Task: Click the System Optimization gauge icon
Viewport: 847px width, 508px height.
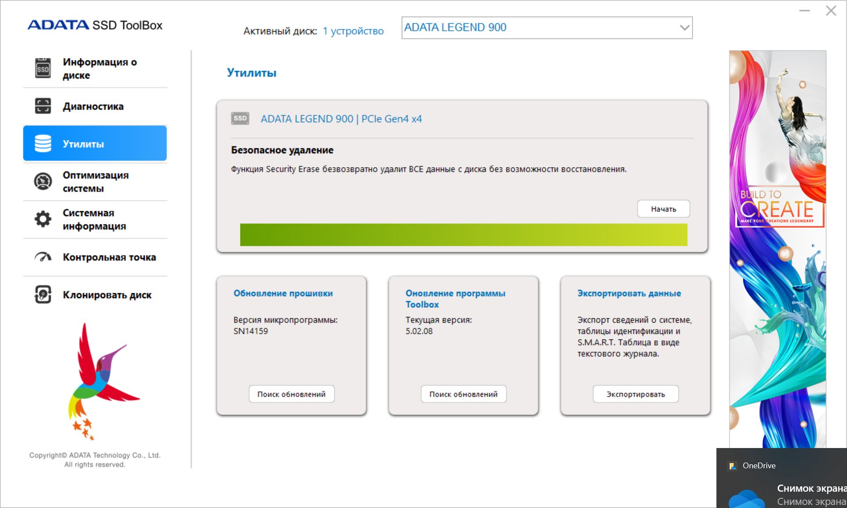Action: (x=43, y=181)
